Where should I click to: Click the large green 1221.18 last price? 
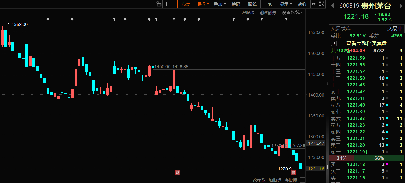(356, 16)
